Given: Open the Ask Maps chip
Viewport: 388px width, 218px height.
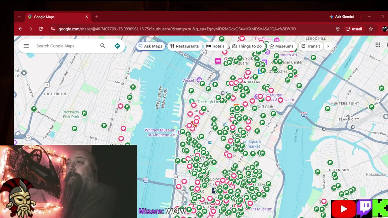Looking at the screenshot, I should pos(150,46).
